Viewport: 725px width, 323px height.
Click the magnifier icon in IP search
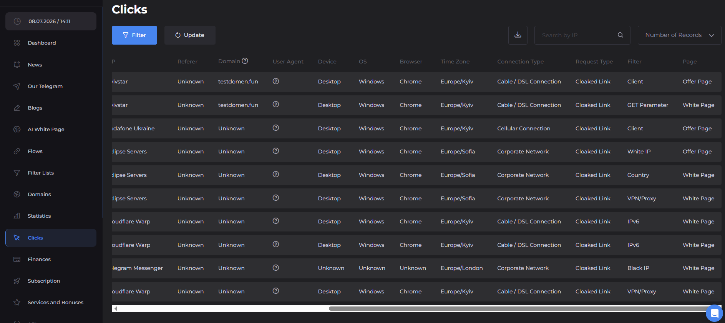[x=620, y=35]
